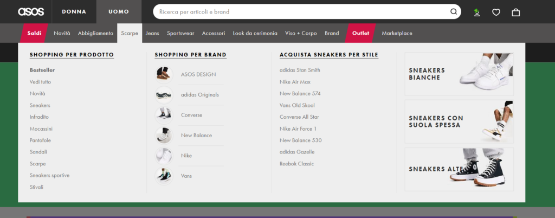Click the Vans brand thumbnail

click(164, 176)
